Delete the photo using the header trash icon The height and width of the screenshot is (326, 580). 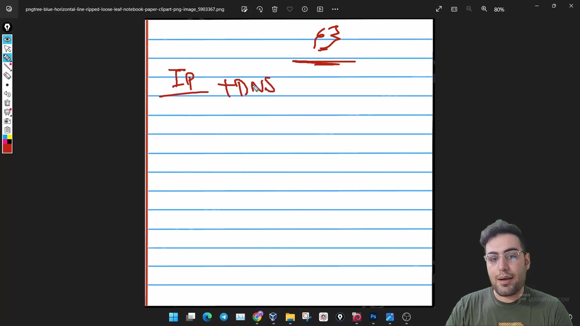pyautogui.click(x=275, y=9)
